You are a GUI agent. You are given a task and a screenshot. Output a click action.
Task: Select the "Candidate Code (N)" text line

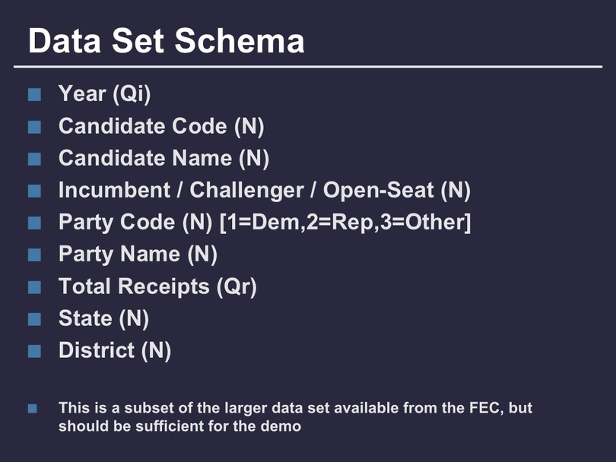pos(161,126)
